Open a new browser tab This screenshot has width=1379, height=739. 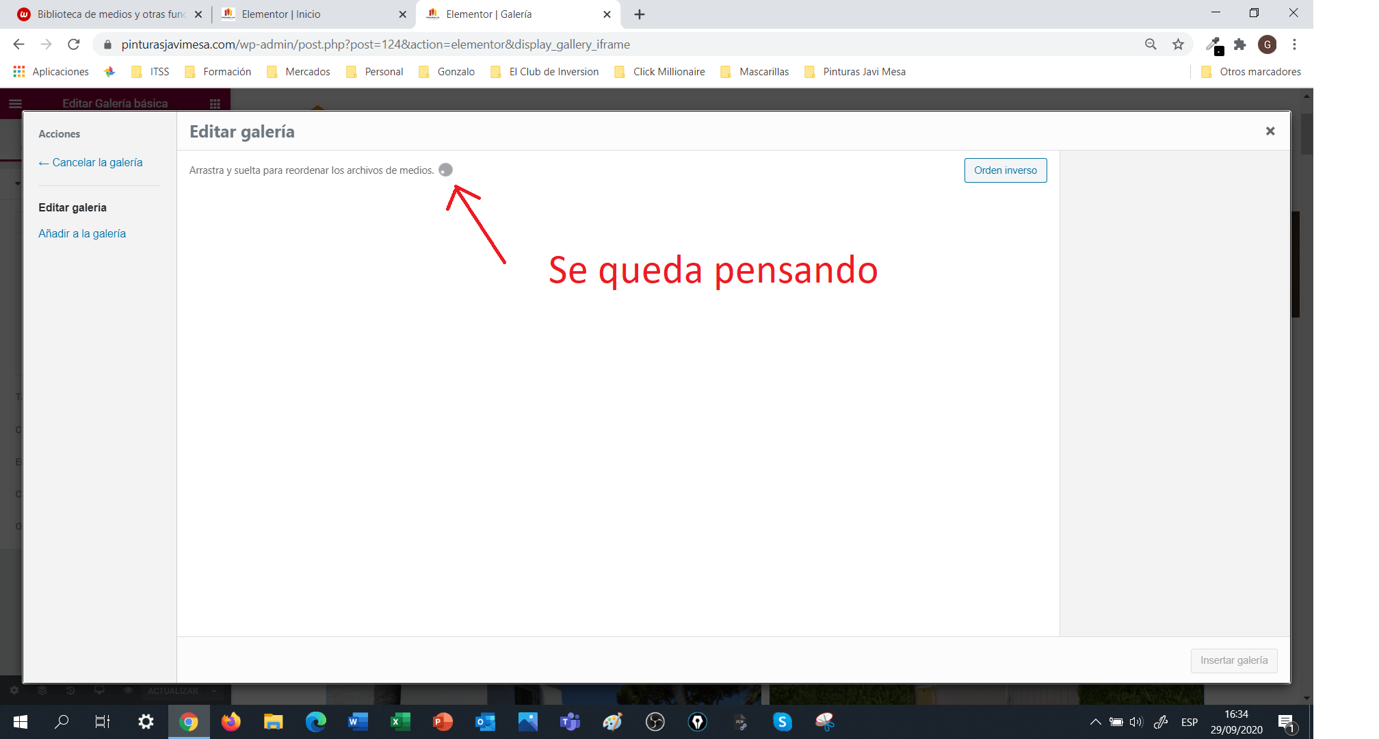click(640, 14)
